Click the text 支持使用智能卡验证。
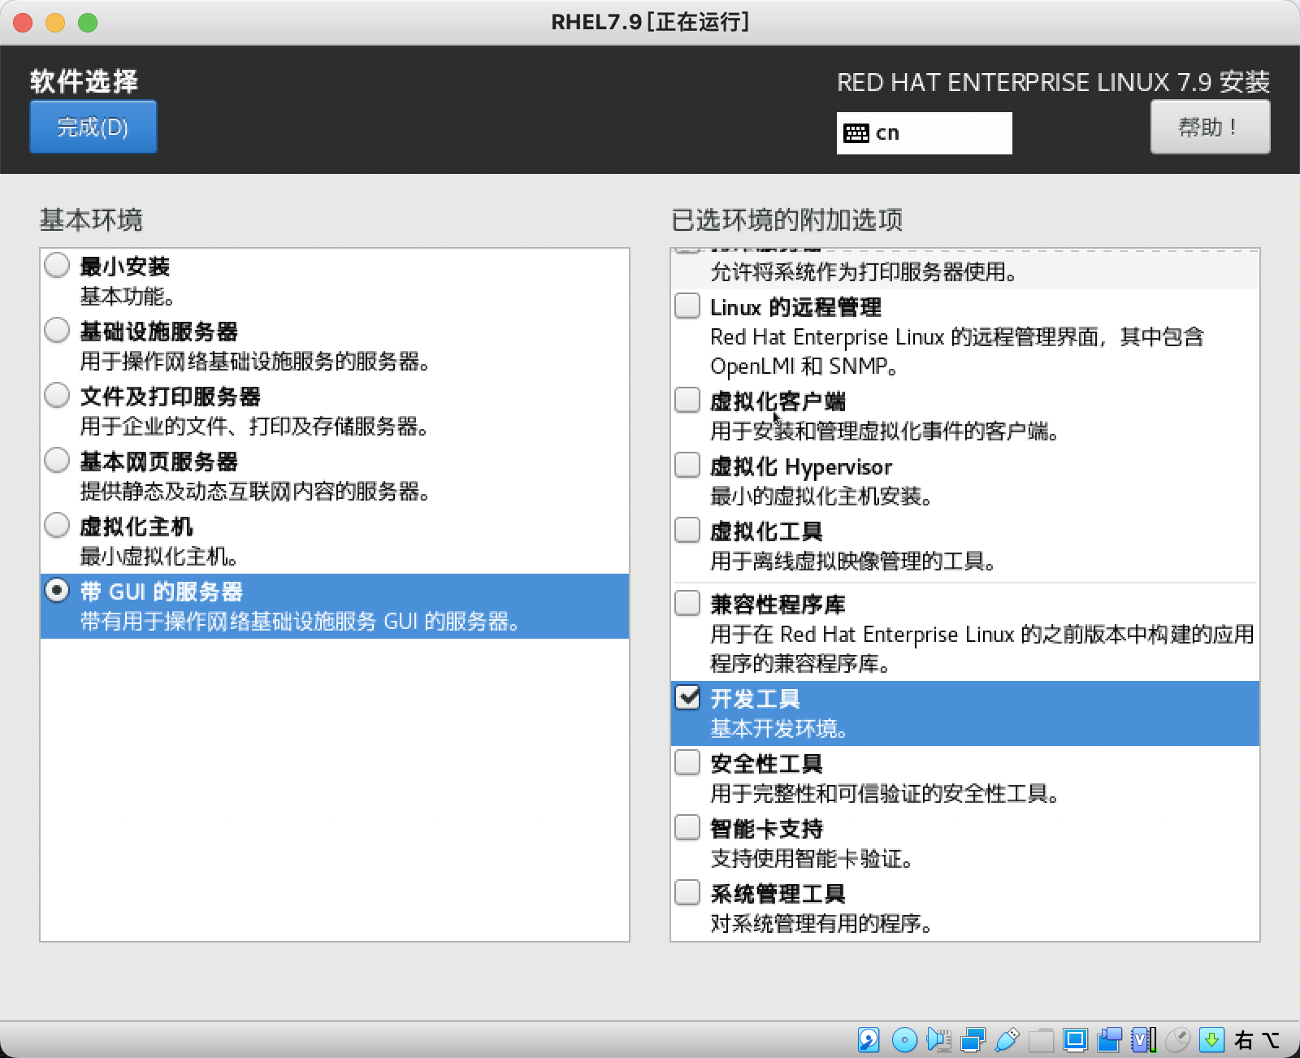The image size is (1300, 1058). [811, 859]
